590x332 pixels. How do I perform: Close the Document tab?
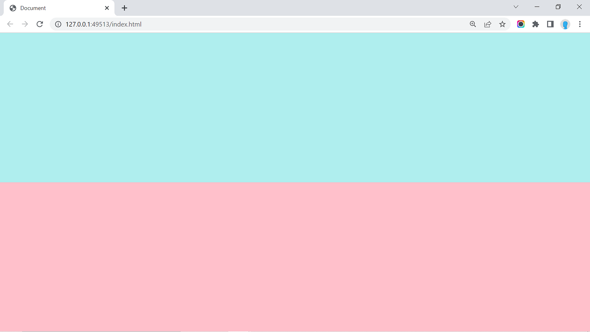click(x=107, y=8)
